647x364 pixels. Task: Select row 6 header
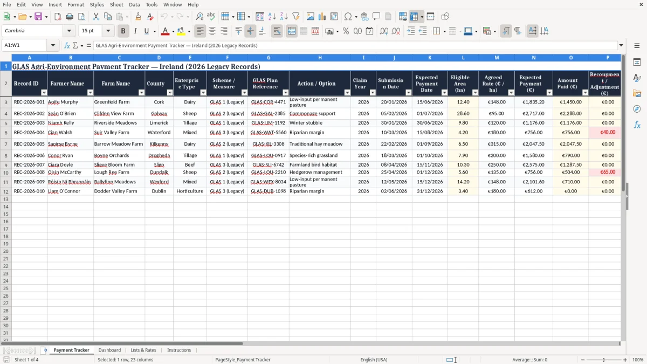[x=6, y=133]
